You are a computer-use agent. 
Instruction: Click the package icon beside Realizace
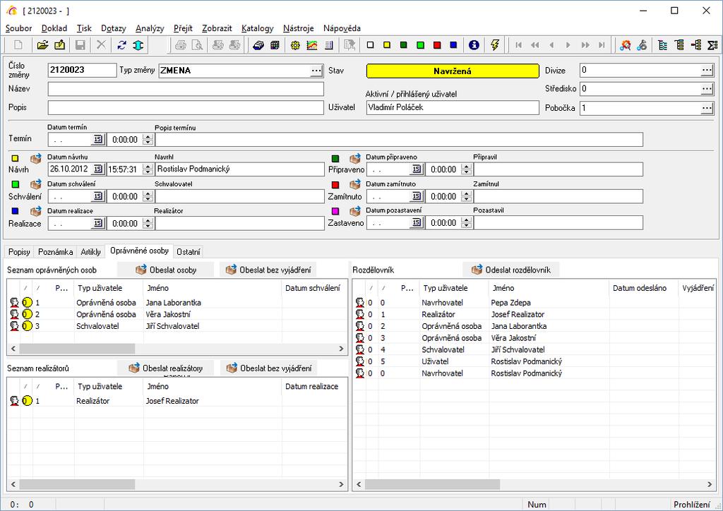(35, 211)
